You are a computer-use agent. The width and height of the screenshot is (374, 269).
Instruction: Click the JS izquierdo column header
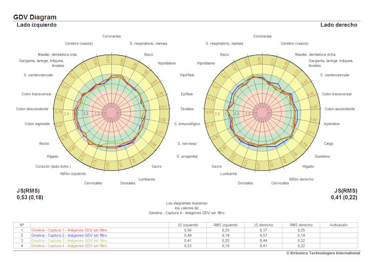[x=187, y=225]
